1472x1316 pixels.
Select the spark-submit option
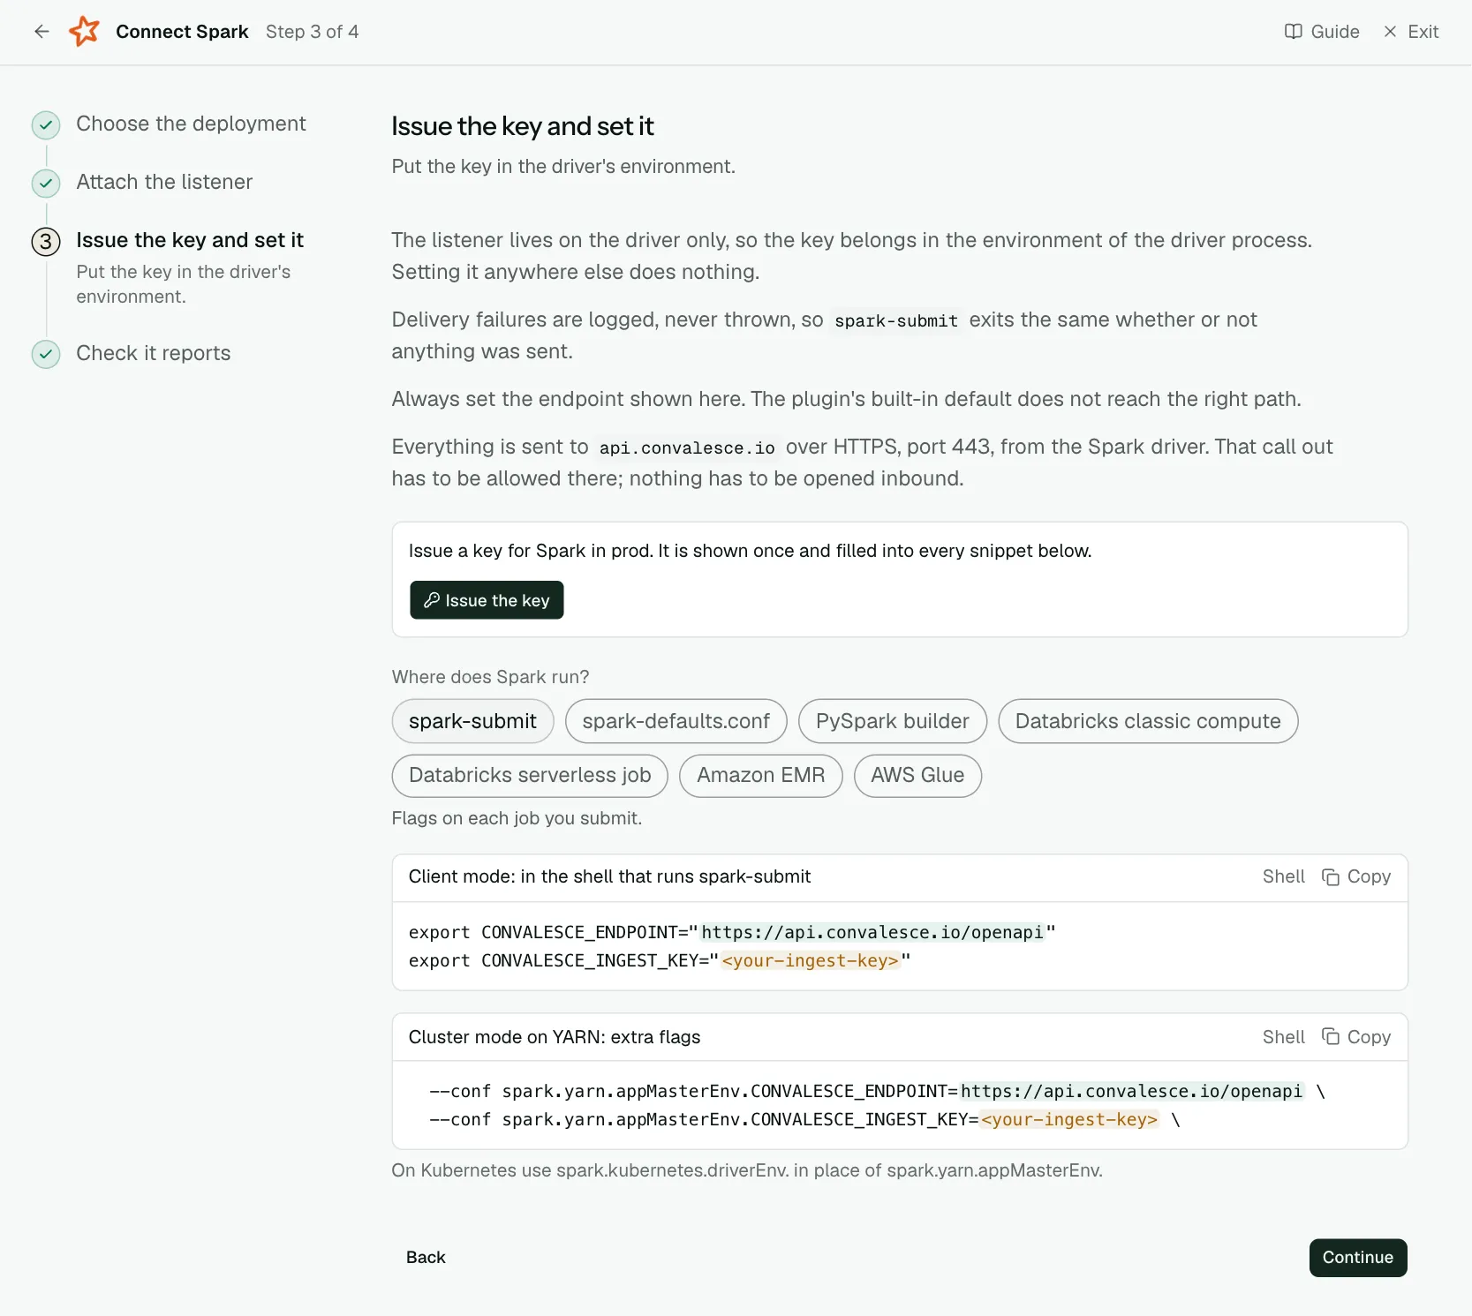point(472,721)
